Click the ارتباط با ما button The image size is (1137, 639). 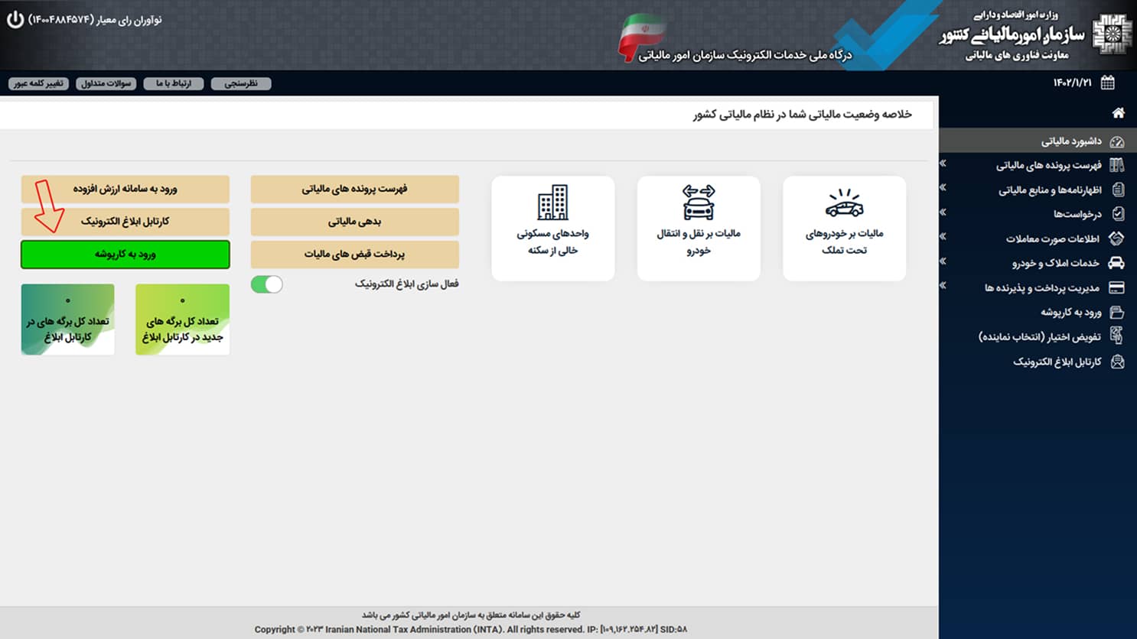coord(174,83)
